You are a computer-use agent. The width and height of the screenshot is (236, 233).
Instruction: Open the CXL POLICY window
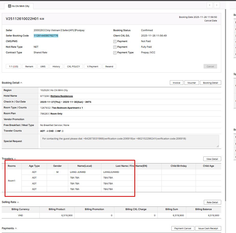point(73,66)
